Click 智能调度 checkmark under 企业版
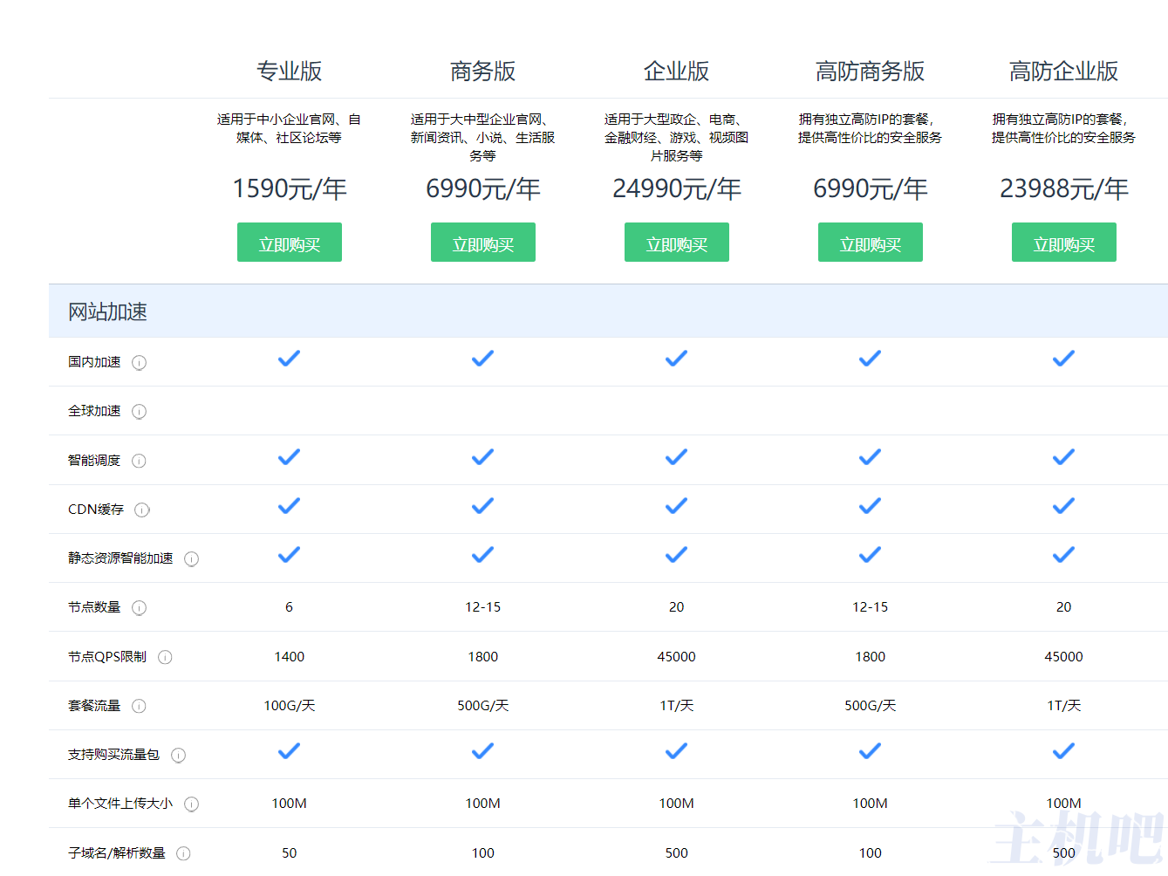 coord(676,457)
